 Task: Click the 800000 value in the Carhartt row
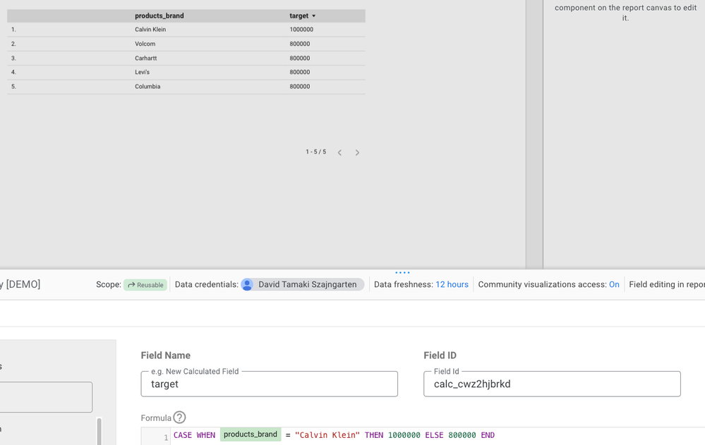(x=299, y=59)
